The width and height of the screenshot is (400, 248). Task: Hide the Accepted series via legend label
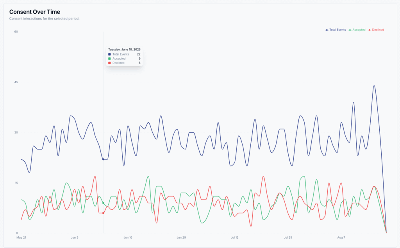click(x=359, y=30)
